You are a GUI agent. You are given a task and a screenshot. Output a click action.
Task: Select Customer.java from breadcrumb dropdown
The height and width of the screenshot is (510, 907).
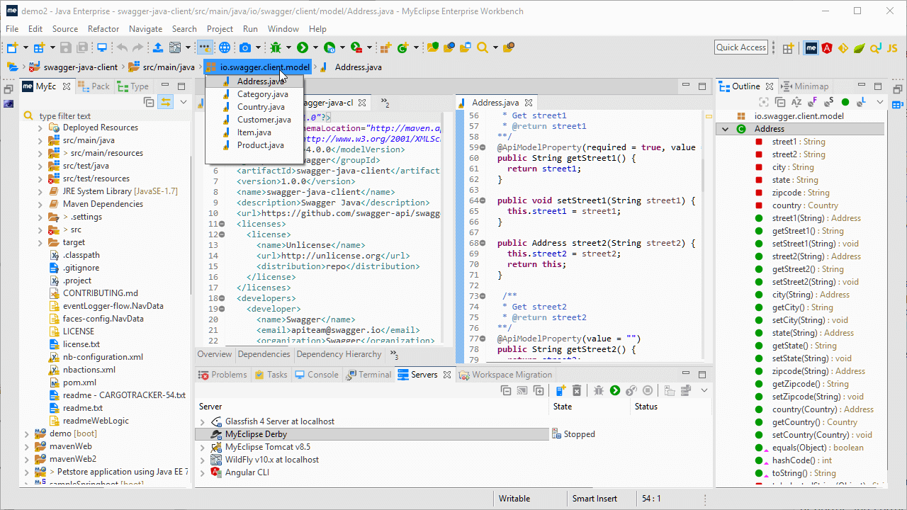tap(264, 120)
